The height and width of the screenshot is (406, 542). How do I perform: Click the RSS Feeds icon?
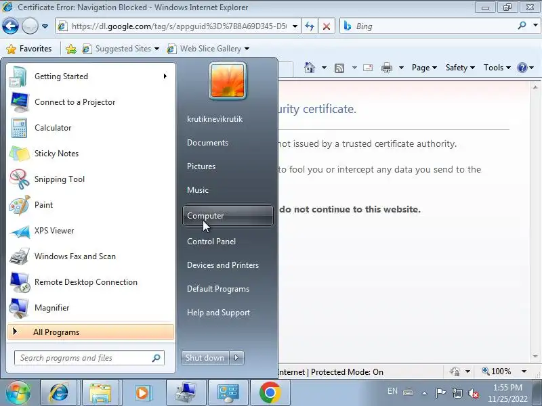[x=339, y=68]
